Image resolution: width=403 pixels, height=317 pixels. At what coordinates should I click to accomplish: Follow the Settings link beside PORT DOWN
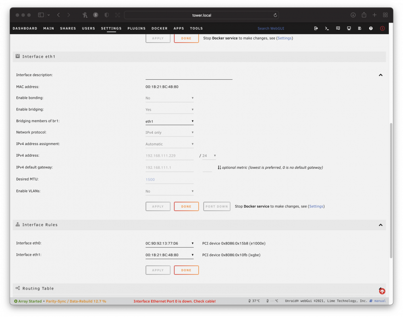tap(316, 206)
